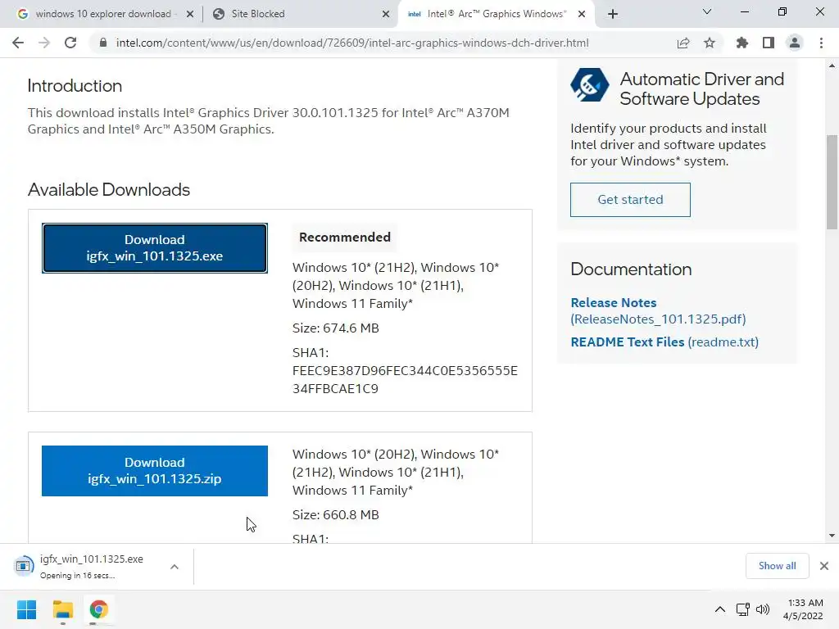Screen dimensions: 839x629
Task: Select the Intel Arc Graphics Windows tab
Action: (495, 14)
